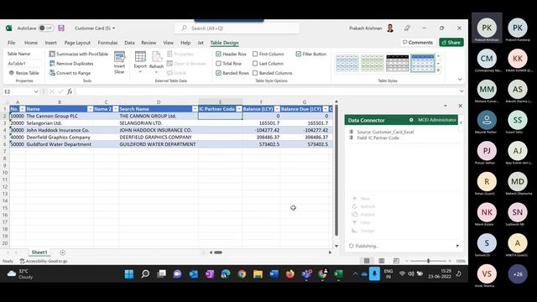537x302 pixels.
Task: Open Firefox from the taskbar
Action: pyautogui.click(x=290, y=274)
